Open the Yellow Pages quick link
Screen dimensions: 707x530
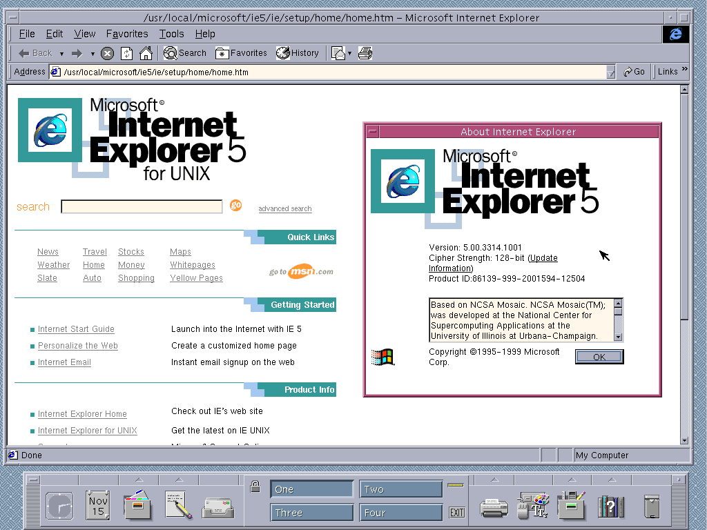click(x=196, y=278)
